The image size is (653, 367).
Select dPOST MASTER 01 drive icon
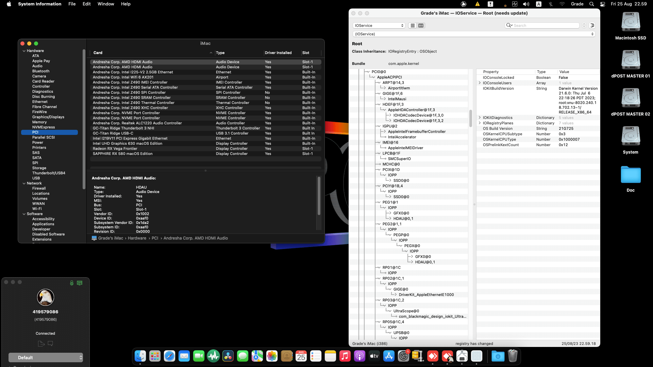tap(631, 60)
